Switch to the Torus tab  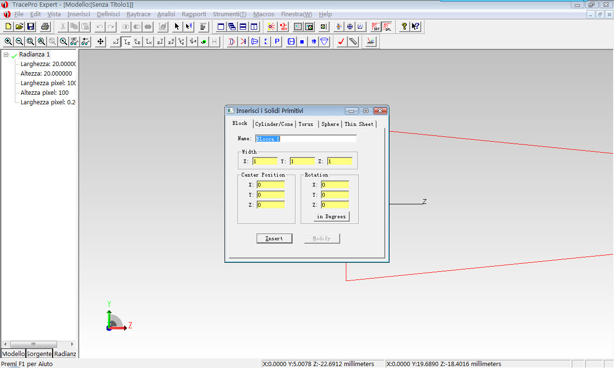point(306,124)
